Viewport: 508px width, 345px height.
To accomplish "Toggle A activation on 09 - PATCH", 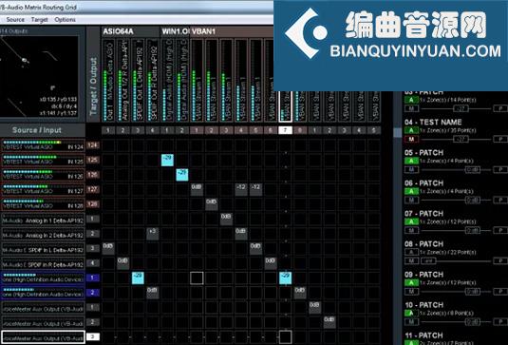I will tap(411, 282).
